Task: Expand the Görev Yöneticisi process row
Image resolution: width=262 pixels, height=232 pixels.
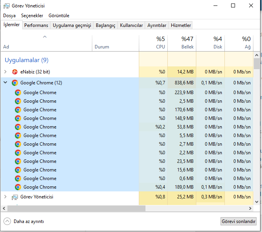Action: tap(5, 197)
